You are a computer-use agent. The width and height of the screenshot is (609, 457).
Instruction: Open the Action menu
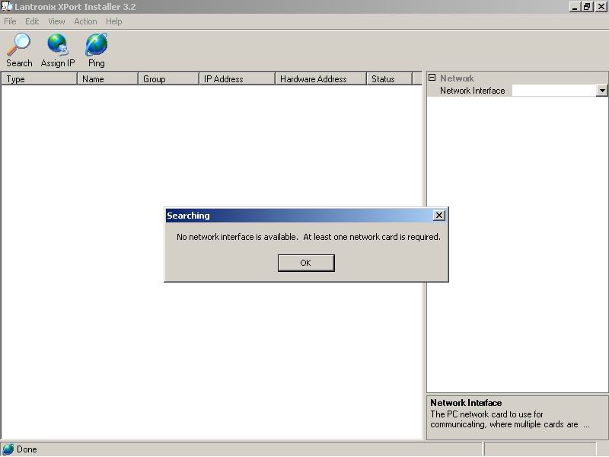tap(85, 21)
